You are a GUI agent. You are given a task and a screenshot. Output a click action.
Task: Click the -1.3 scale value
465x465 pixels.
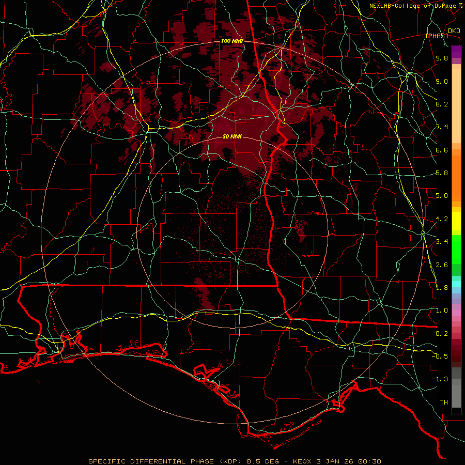440,379
